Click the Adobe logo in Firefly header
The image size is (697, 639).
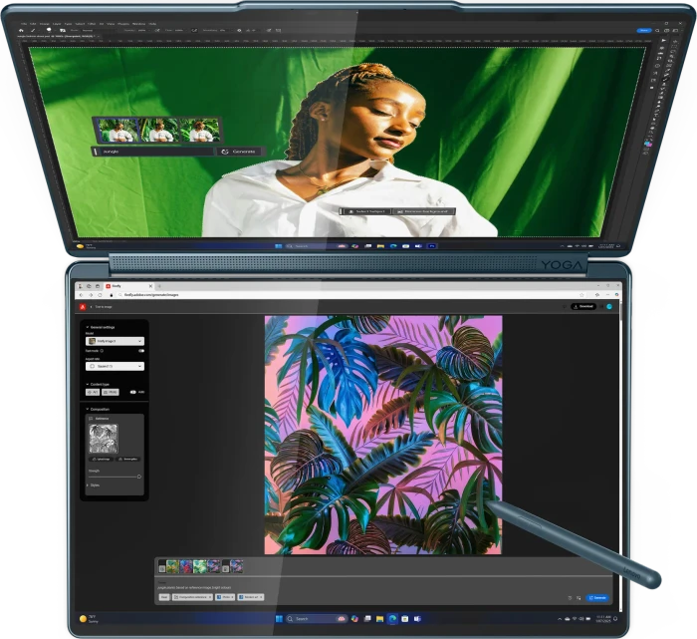click(x=83, y=307)
